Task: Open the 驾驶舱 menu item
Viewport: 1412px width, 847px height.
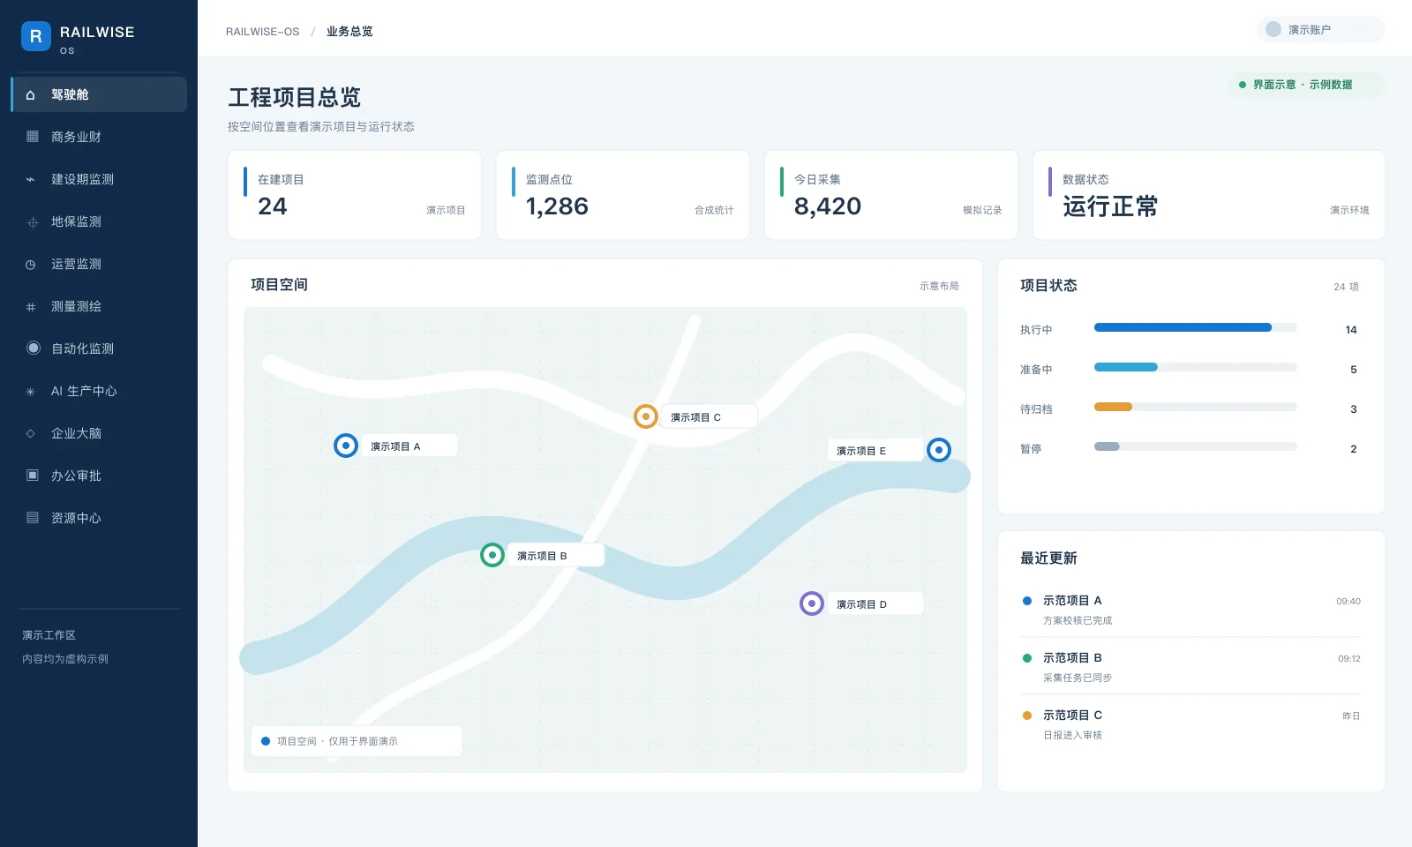Action: (99, 94)
